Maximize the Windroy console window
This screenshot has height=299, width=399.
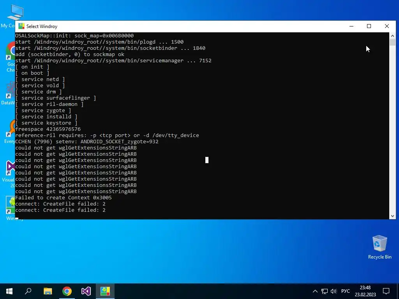point(369,26)
